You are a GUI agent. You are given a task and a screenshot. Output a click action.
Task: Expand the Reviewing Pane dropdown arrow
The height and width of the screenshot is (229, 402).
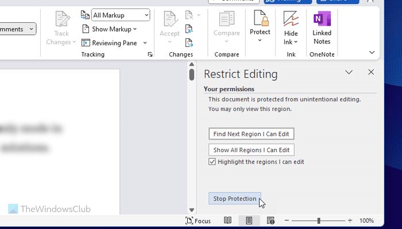(145, 43)
